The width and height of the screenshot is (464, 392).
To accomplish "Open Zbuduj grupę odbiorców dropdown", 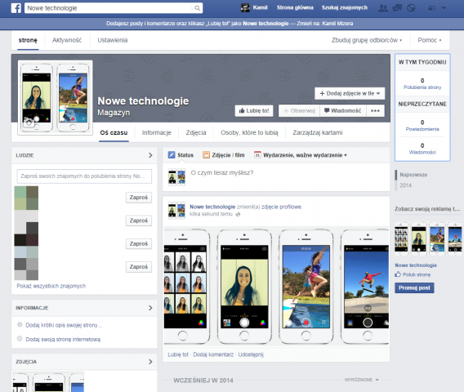I will pos(367,40).
